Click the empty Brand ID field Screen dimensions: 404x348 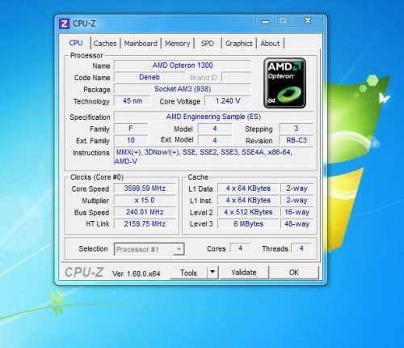point(236,77)
